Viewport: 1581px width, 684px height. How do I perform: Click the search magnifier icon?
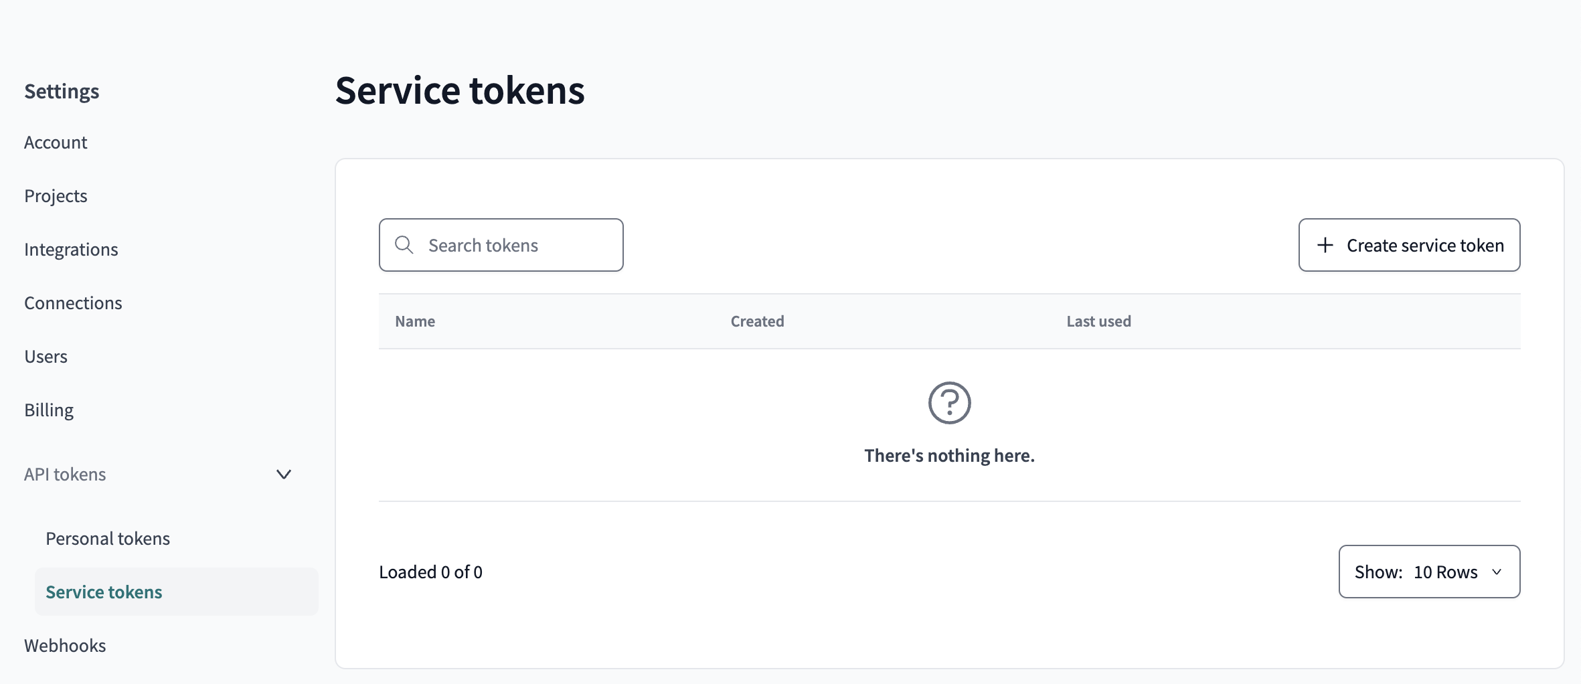coord(404,245)
